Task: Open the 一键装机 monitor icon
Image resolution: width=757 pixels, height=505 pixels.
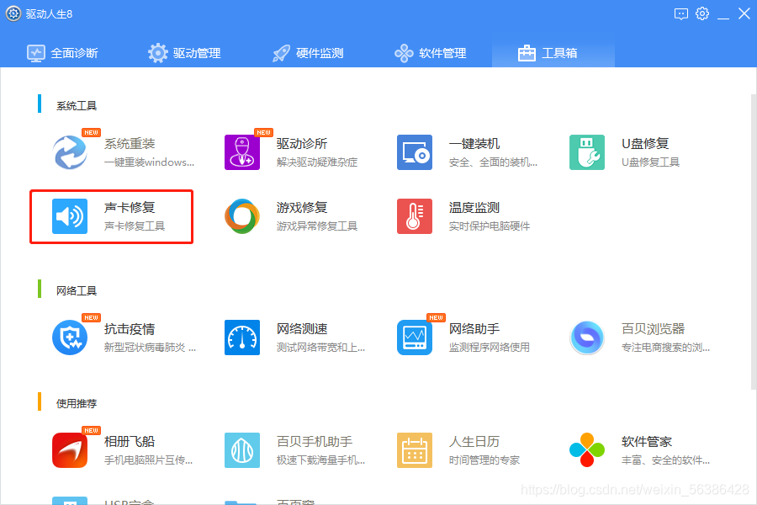Action: tap(415, 152)
